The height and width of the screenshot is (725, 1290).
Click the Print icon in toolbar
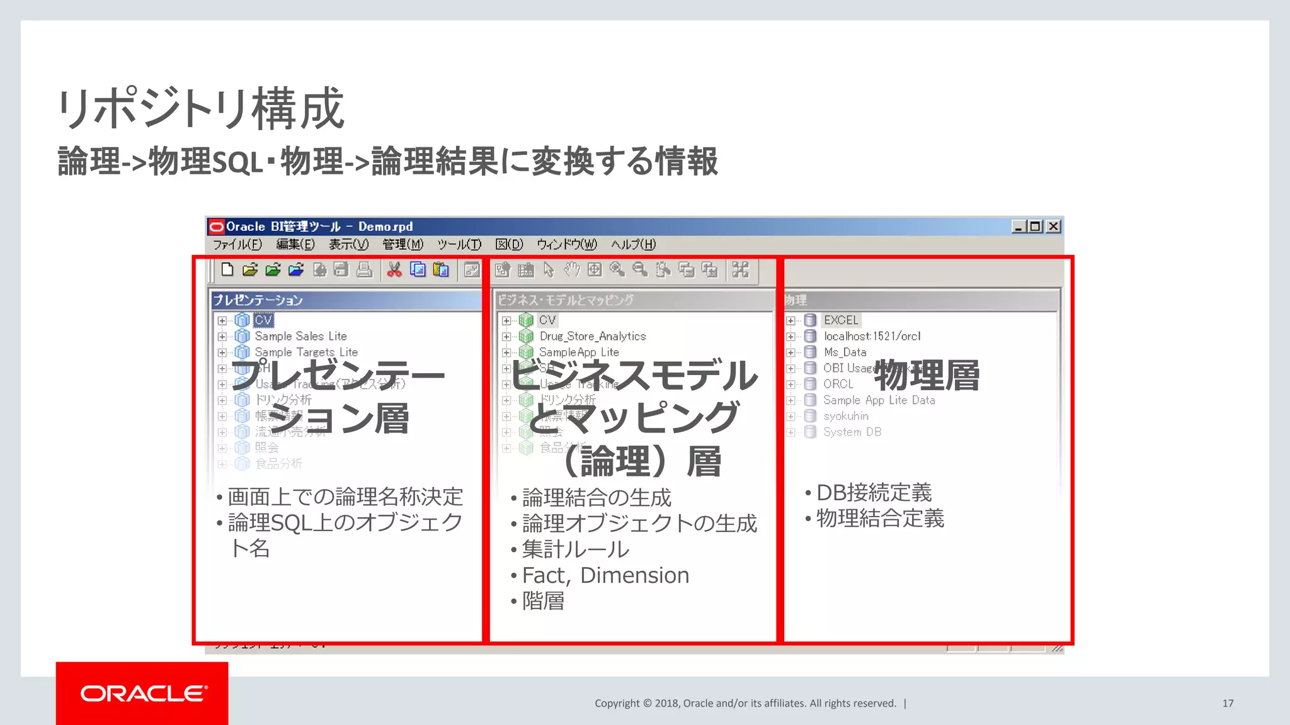364,270
